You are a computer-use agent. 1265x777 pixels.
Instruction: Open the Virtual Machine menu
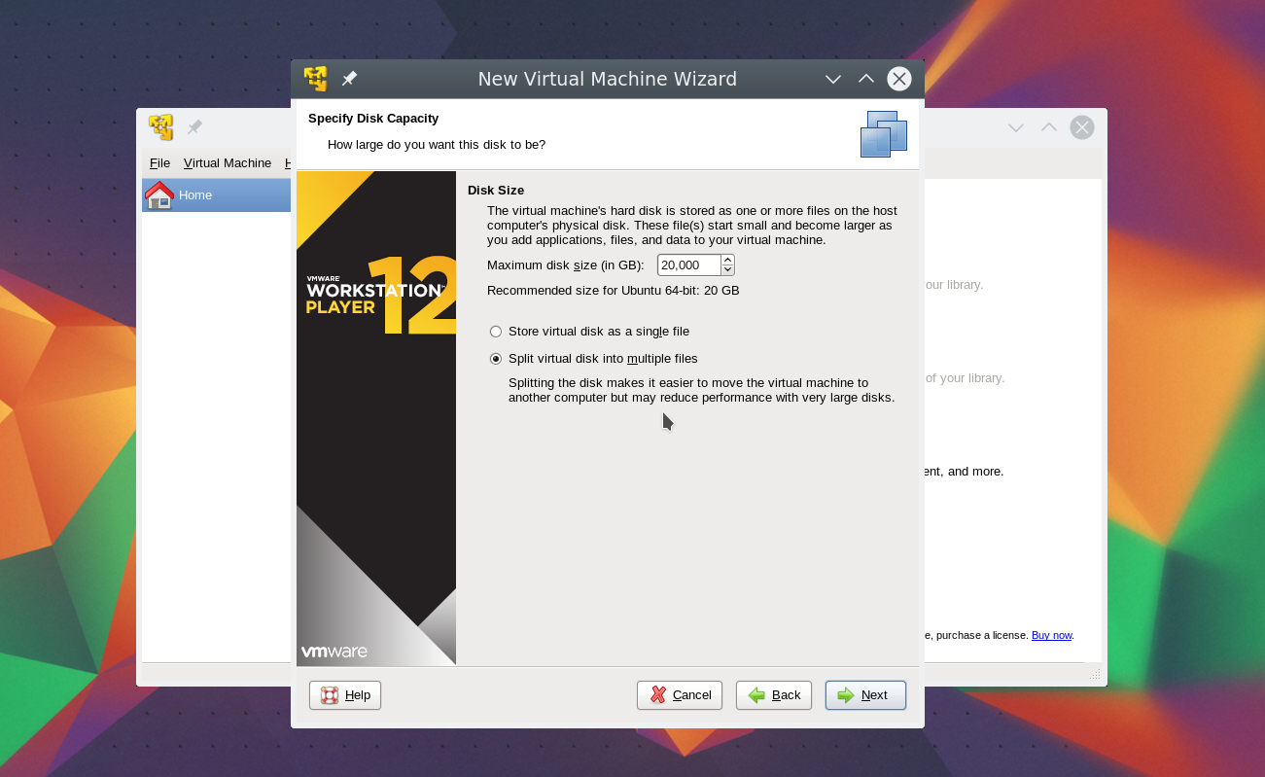[228, 163]
